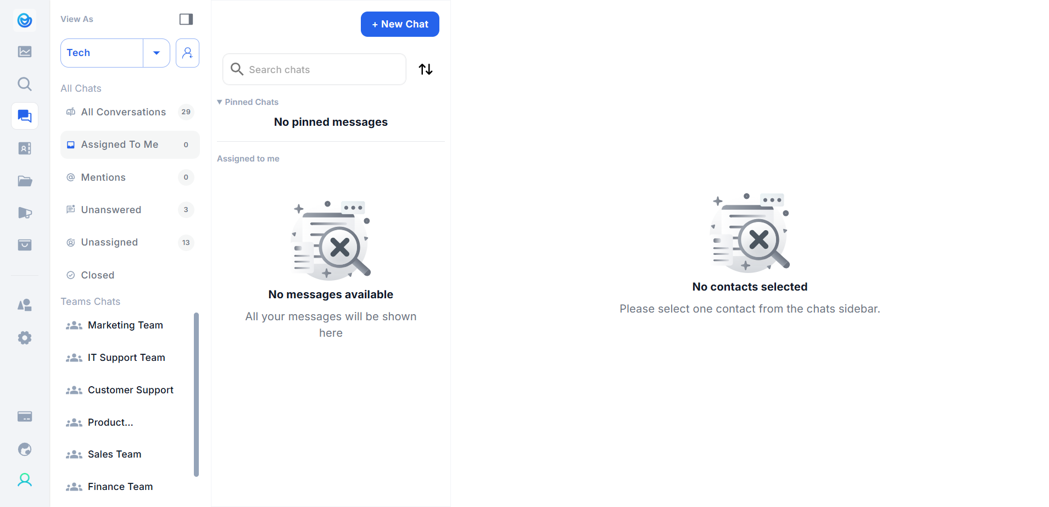Click the sort chats arrows icon
Screen dimensions: 1049x507
tap(426, 69)
